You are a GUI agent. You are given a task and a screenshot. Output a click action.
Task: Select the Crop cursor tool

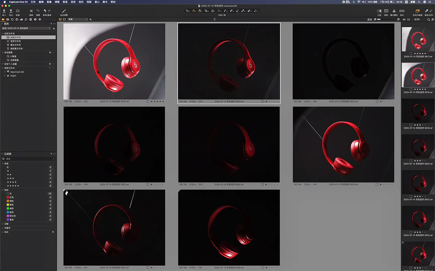tap(206, 11)
